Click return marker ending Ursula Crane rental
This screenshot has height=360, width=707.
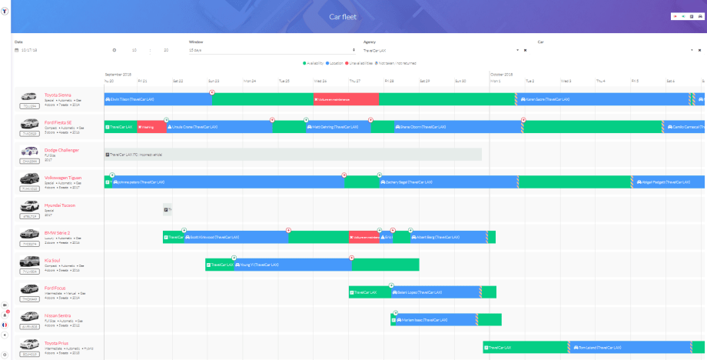pos(272,119)
